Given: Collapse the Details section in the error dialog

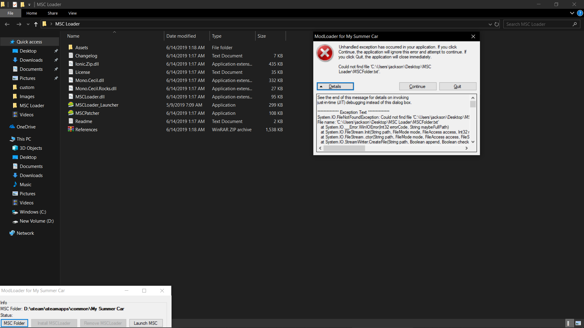Looking at the screenshot, I should click(335, 86).
